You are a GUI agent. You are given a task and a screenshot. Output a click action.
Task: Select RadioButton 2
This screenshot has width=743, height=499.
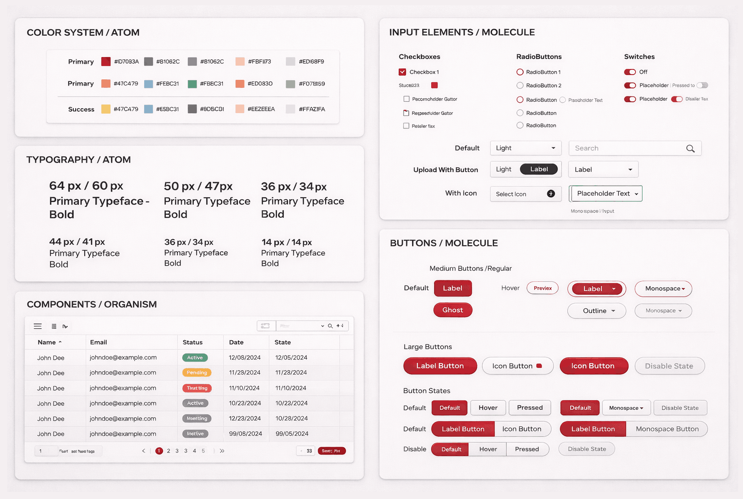coord(520,86)
